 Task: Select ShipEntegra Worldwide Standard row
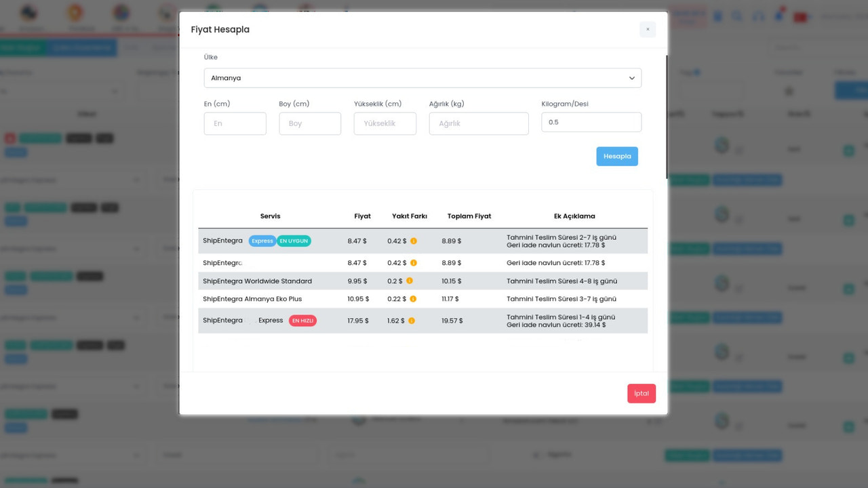pos(422,281)
